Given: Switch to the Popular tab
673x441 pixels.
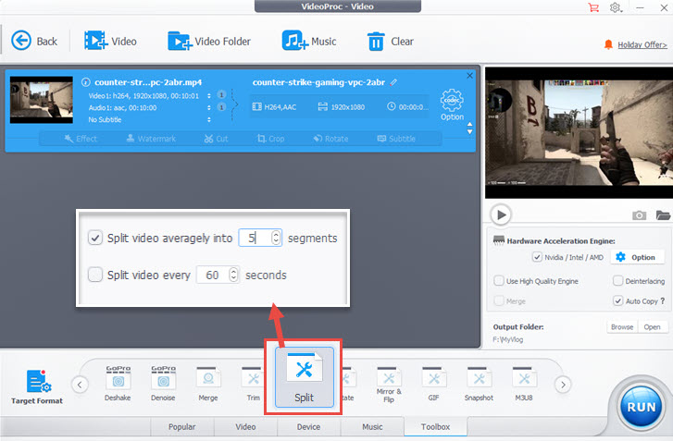Looking at the screenshot, I should pyautogui.click(x=181, y=427).
